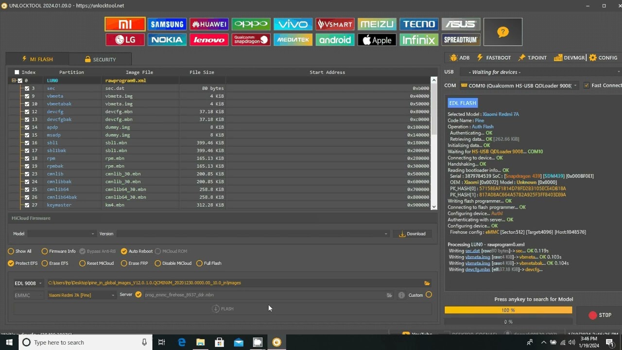Select the Show All radio option
The width and height of the screenshot is (622, 350).
coord(11,251)
